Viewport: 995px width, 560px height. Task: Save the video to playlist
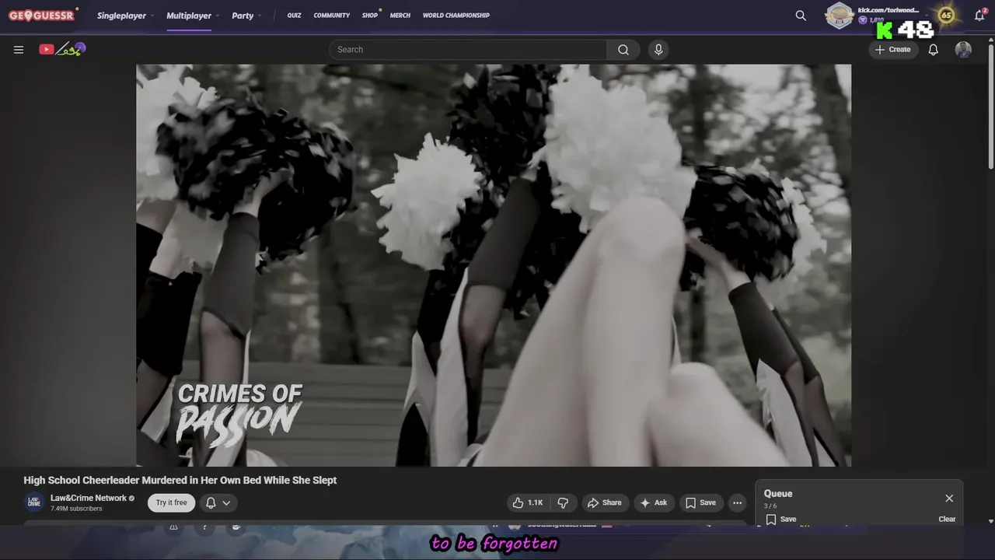pyautogui.click(x=700, y=502)
